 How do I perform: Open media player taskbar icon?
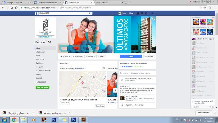pyautogui.click(x=34, y=120)
